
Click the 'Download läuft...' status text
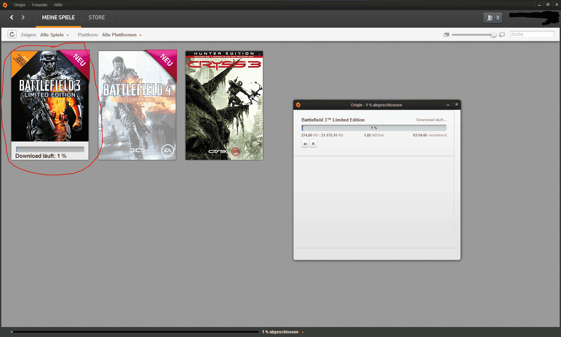pos(431,120)
